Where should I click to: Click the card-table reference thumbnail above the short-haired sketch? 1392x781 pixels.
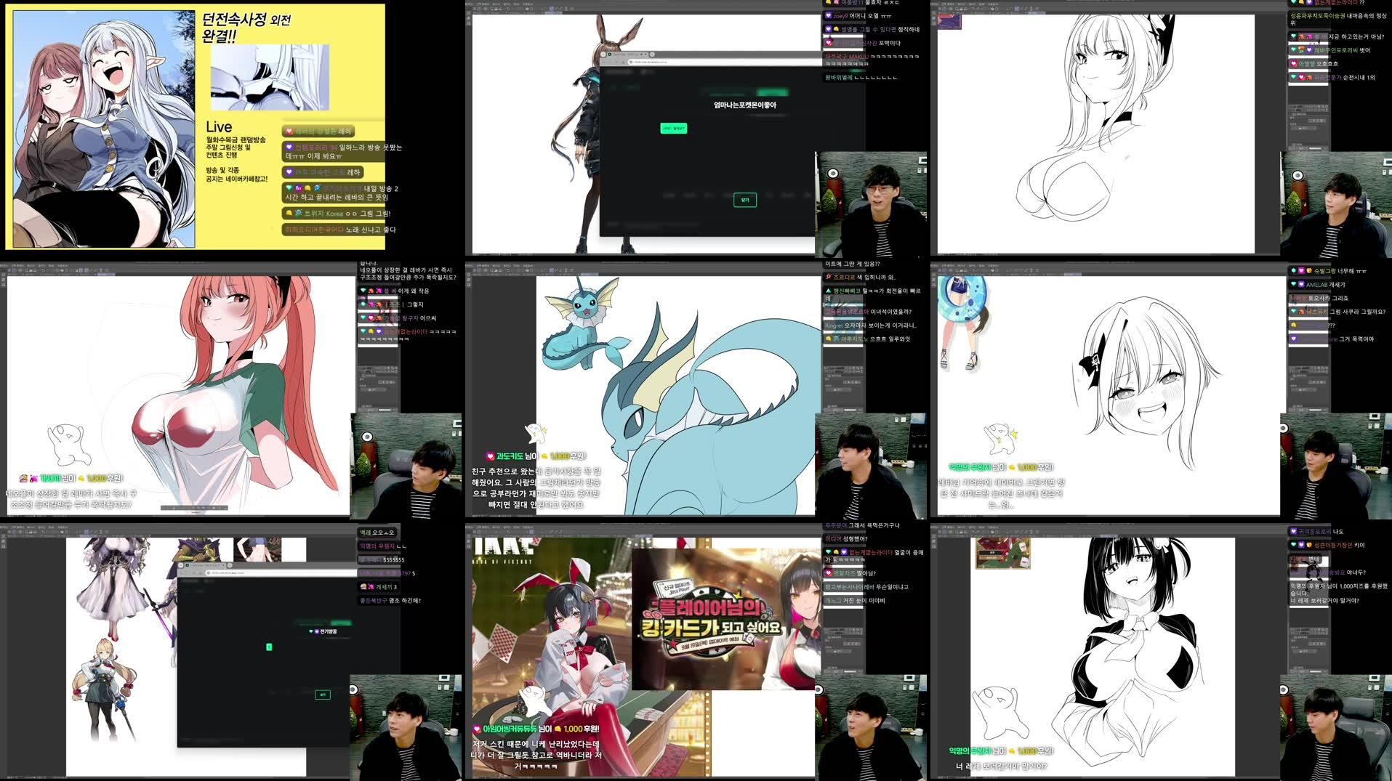coord(1002,554)
